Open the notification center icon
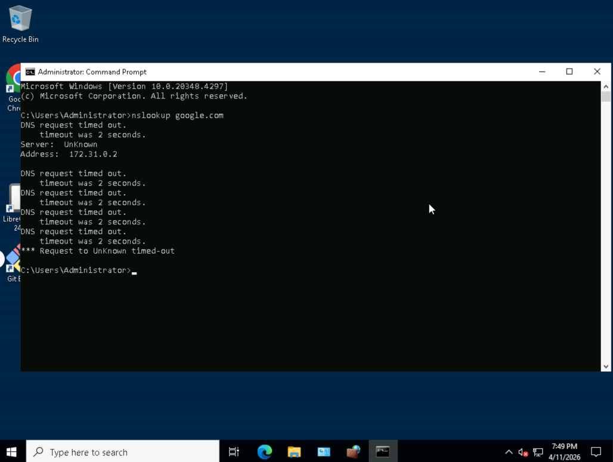The width and height of the screenshot is (613, 462). pyautogui.click(x=596, y=452)
